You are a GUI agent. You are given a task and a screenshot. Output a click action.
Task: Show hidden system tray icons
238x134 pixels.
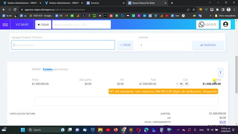coord(178,130)
